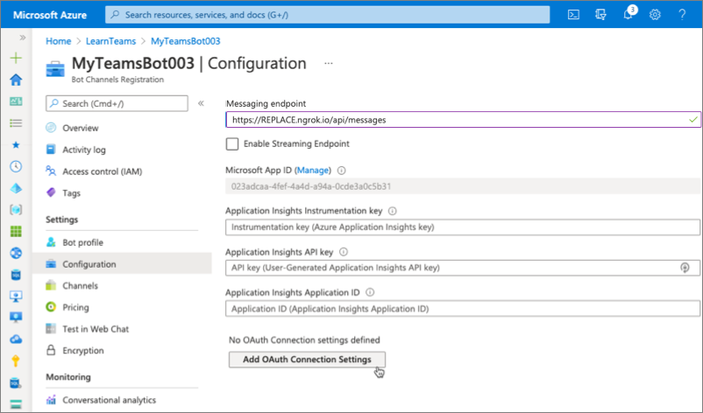703x413 pixels.
Task: Click the Instrumentation key input field
Action: tap(463, 227)
